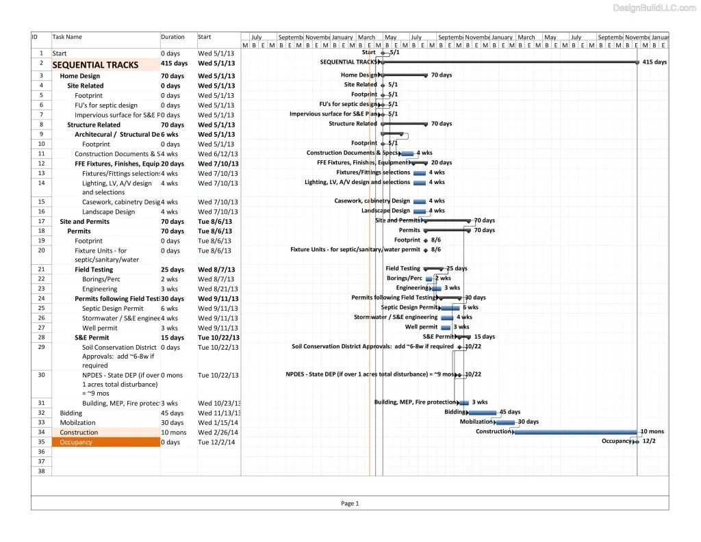701x542 pixels.
Task: Select the Casework, cabinetry Design task name
Action: click(x=120, y=202)
